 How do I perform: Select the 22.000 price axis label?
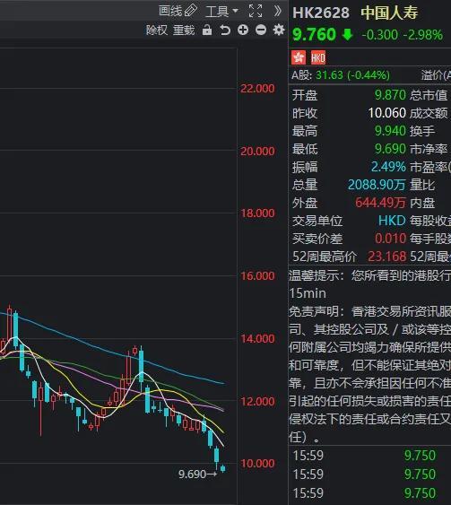(x=257, y=88)
